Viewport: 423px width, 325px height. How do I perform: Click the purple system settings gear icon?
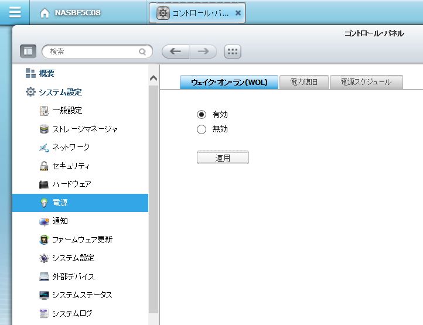pos(44,258)
